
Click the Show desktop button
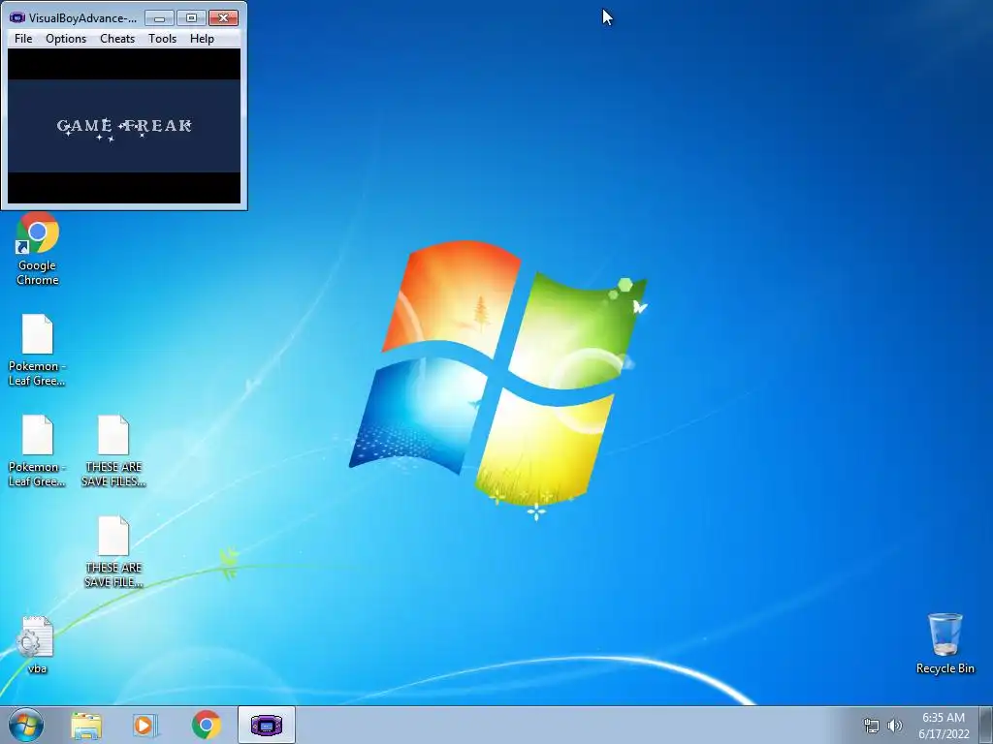point(986,725)
